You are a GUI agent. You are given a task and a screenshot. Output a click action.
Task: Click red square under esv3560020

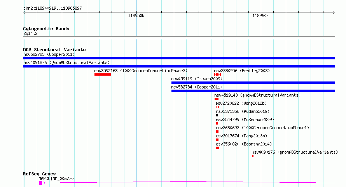click(218, 148)
